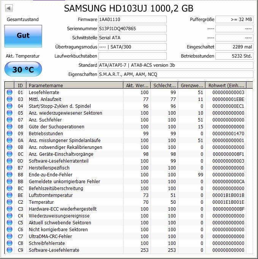Click raw value 000000001EBE
This screenshot has width=258, height=259.
228,99
